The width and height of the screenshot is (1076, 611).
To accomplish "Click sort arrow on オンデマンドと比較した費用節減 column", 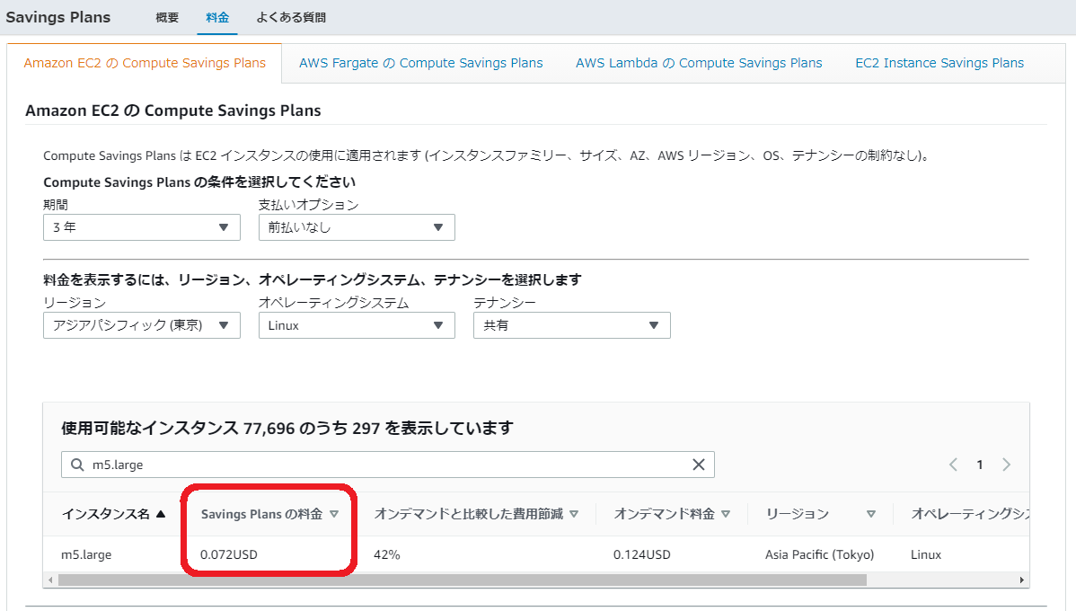I will 574,514.
